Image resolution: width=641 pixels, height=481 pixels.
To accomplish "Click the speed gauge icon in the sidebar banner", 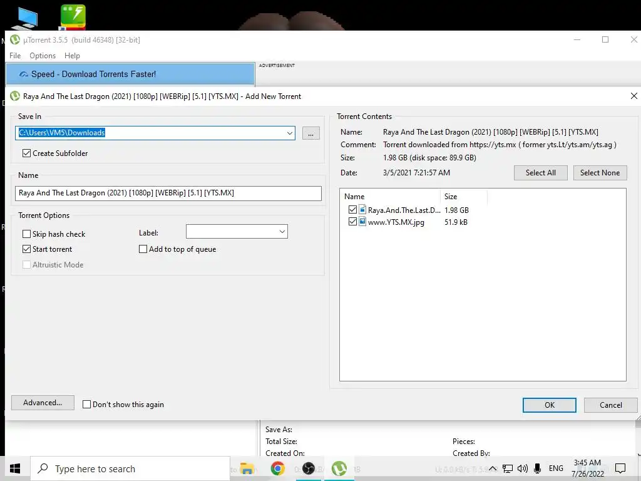I will tap(24, 74).
